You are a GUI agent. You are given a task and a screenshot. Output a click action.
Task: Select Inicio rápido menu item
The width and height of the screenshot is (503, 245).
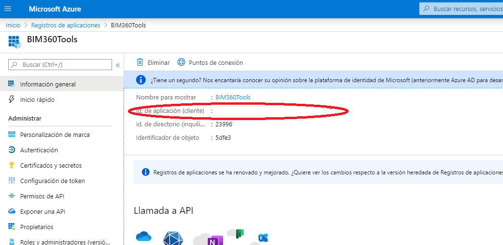point(62,99)
